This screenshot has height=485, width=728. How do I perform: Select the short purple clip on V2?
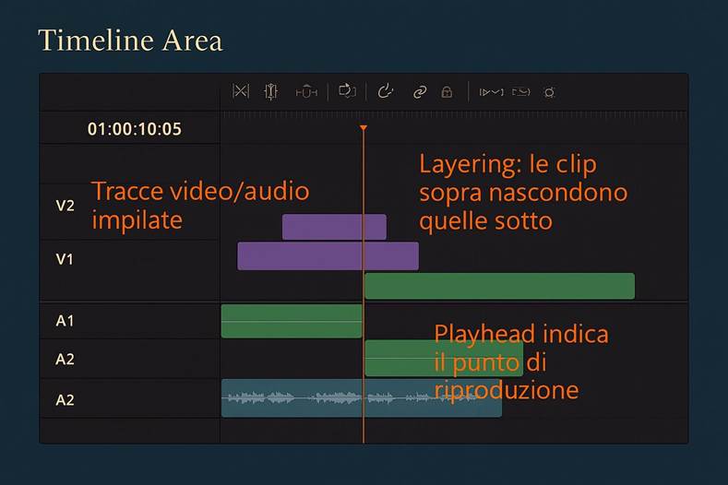[333, 227]
